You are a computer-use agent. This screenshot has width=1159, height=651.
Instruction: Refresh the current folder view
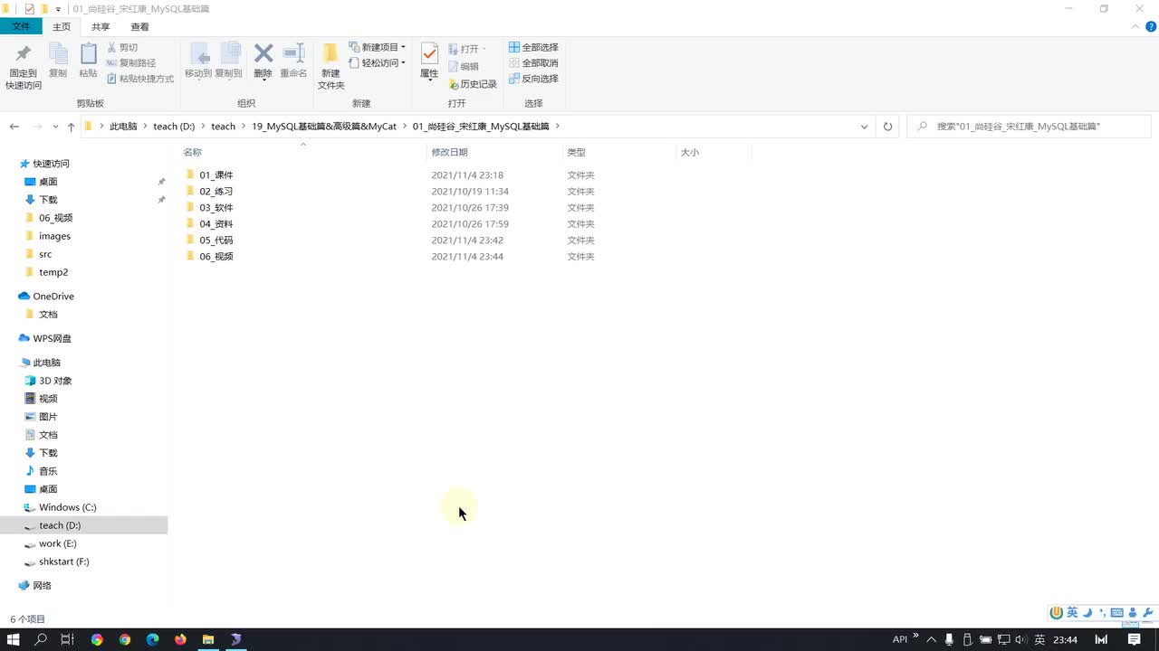tap(887, 127)
